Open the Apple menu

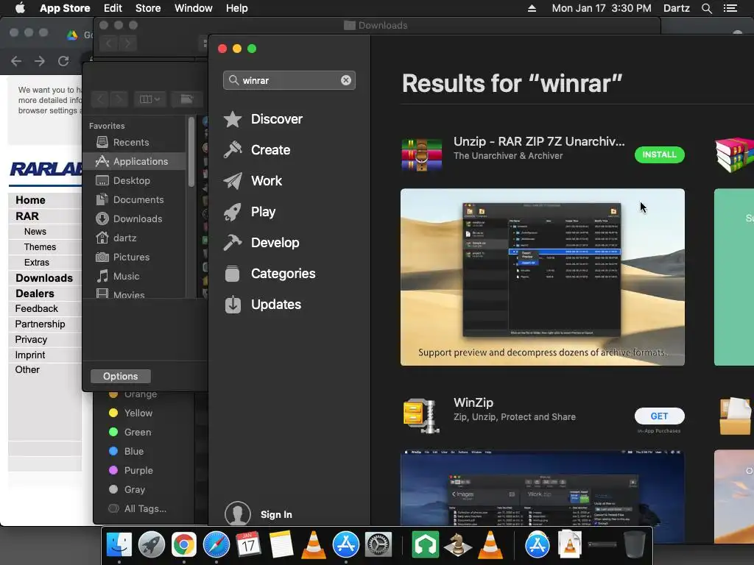coord(20,8)
